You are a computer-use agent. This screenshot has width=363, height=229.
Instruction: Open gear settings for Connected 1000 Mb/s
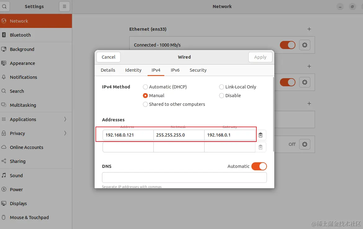coord(305,45)
